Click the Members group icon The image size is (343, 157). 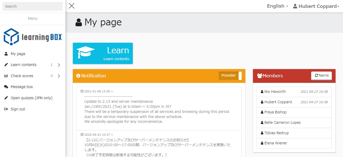pos(260,76)
